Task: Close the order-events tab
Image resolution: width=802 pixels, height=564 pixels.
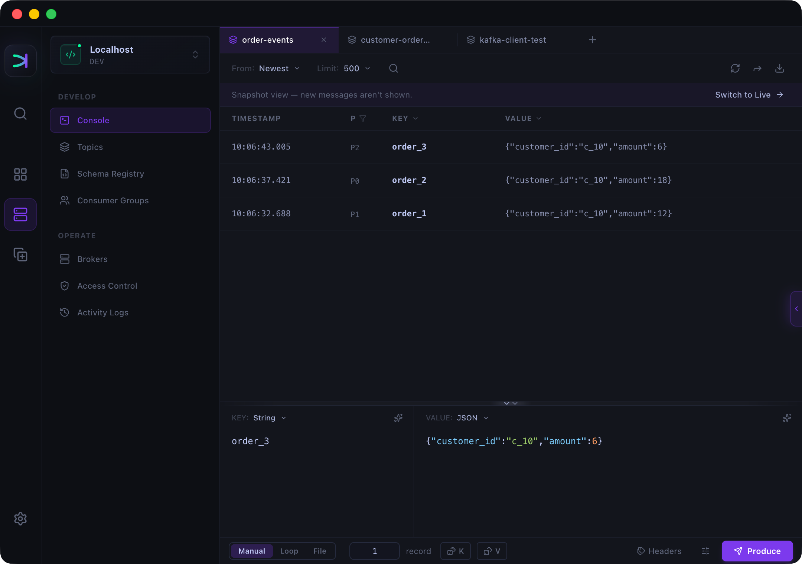Action: pyautogui.click(x=324, y=40)
